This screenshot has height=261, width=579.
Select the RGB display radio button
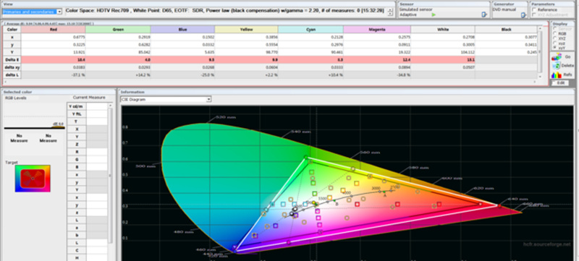click(555, 33)
